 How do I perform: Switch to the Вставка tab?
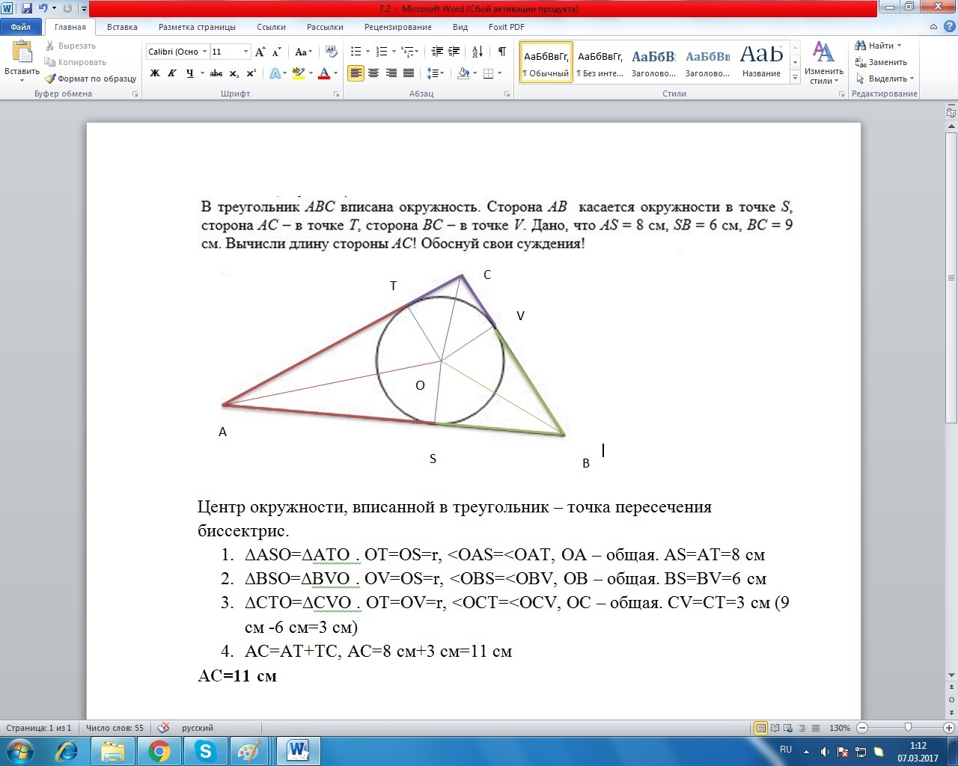122,27
